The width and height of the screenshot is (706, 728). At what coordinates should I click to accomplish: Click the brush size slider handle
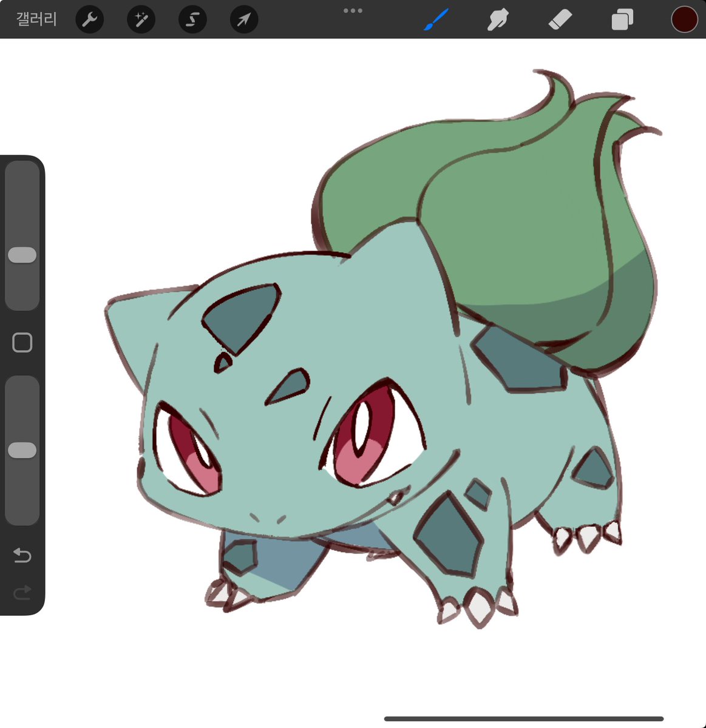[22, 255]
